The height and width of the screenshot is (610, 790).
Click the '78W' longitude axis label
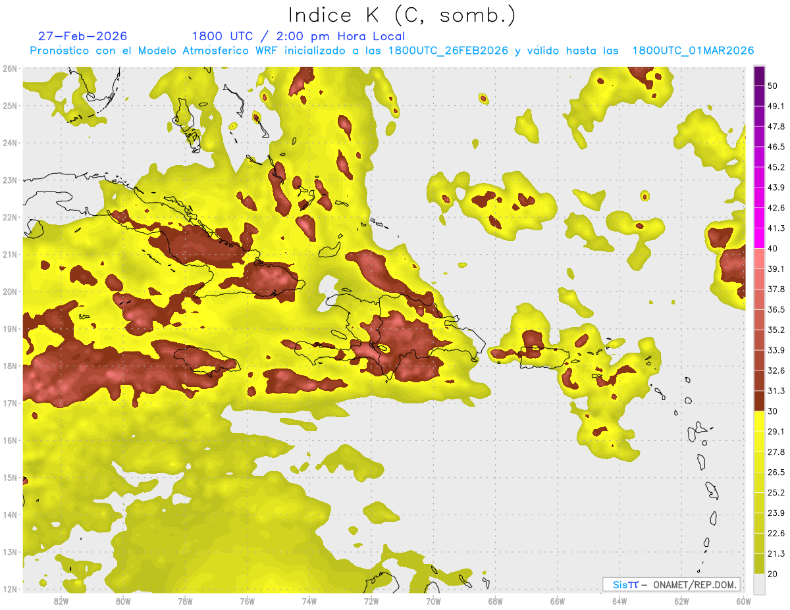(185, 601)
